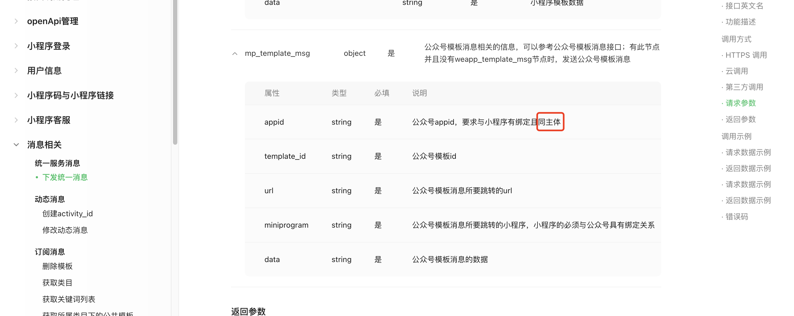Image resolution: width=794 pixels, height=316 pixels.
Task: Expand the openApi管理 sidebar section
Action: click(16, 21)
